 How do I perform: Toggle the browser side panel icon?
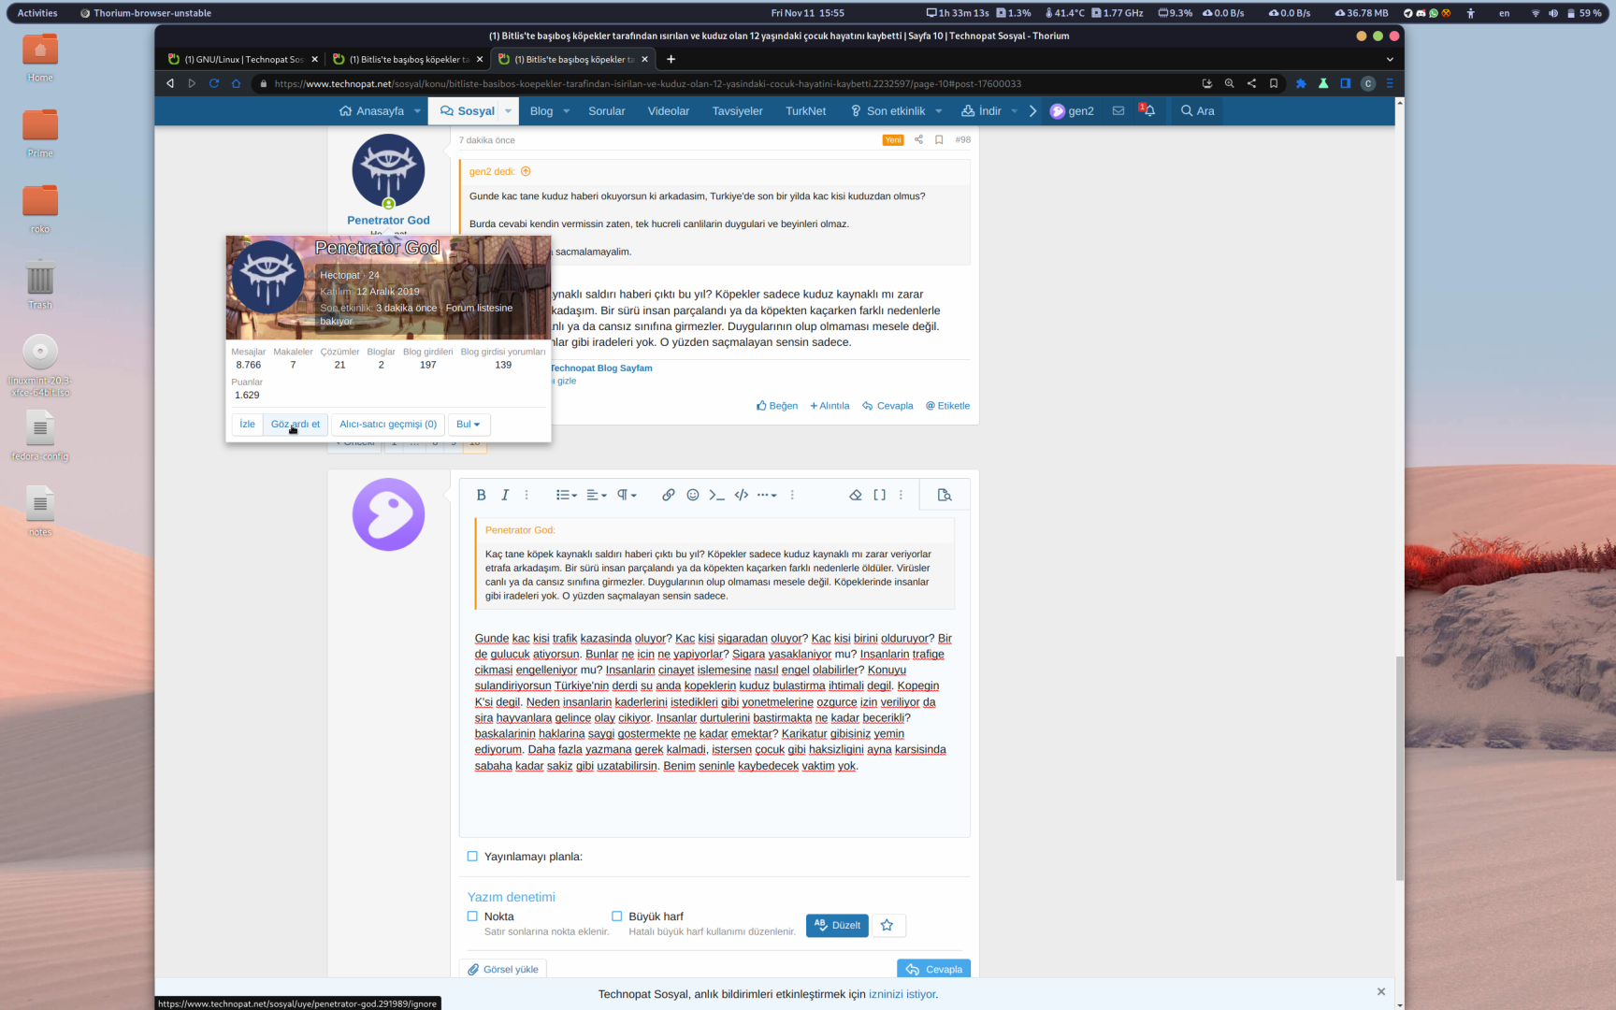(1346, 83)
